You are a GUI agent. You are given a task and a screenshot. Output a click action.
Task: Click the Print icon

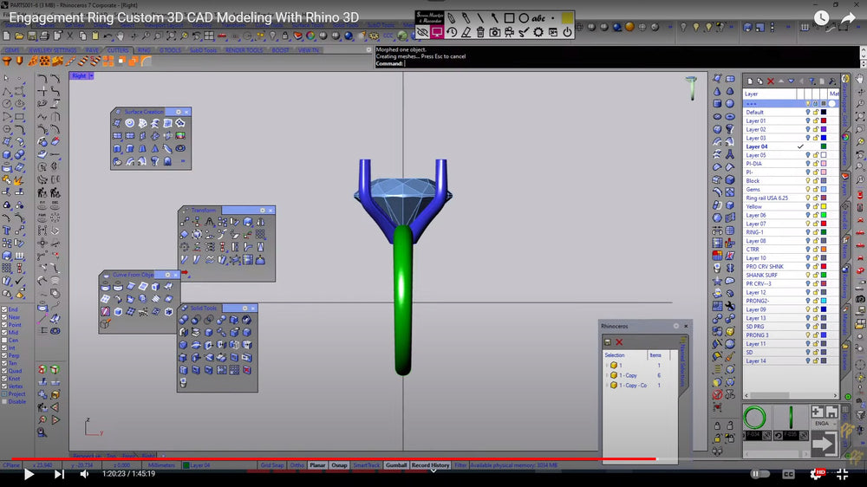click(44, 36)
